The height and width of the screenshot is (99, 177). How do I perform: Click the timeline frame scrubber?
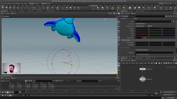pos(24,91)
